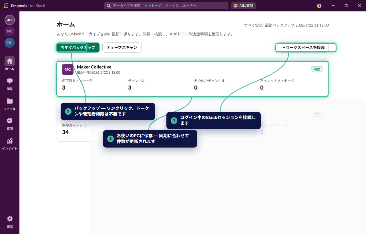Viewport: 366px width, 234px height.
Task: Click the すべて安全 last backup status text
Action: click(287, 25)
